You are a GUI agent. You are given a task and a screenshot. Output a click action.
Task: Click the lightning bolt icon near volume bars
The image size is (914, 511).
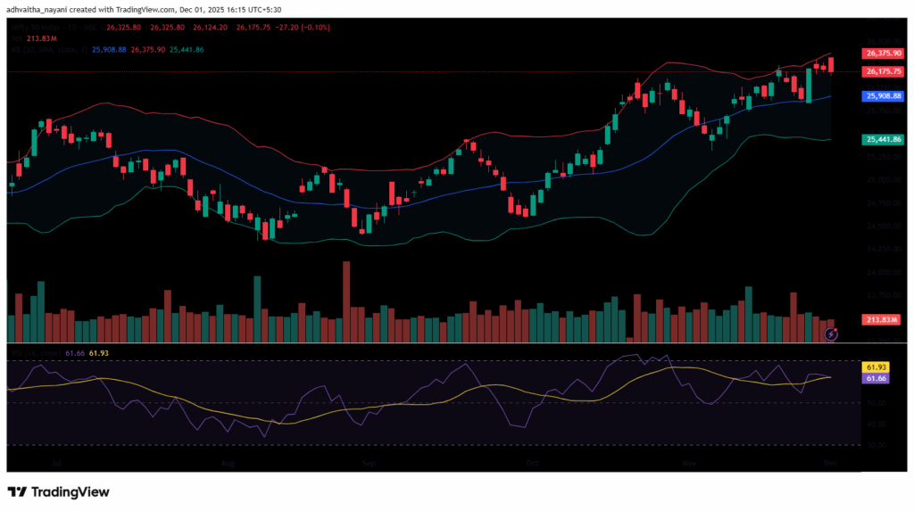tap(831, 334)
